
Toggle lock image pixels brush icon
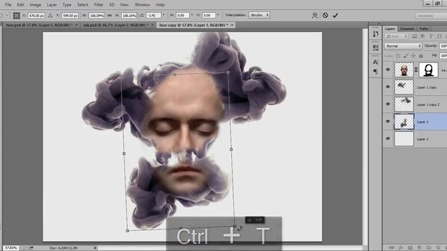click(406, 56)
